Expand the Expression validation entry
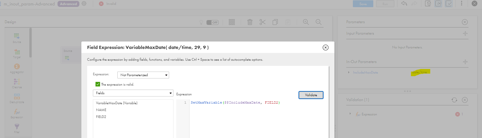The height and width of the screenshot is (138, 482). [x=350, y=114]
